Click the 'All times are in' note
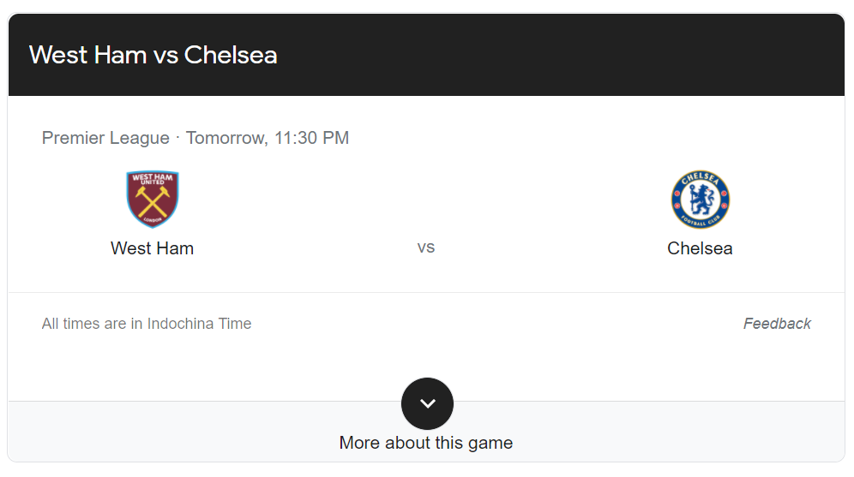 tap(93, 324)
